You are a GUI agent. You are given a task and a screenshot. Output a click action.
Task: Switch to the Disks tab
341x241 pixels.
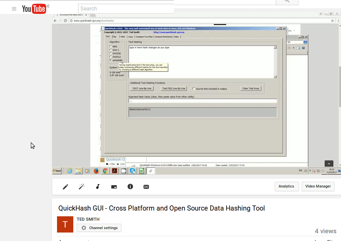(x=176, y=37)
